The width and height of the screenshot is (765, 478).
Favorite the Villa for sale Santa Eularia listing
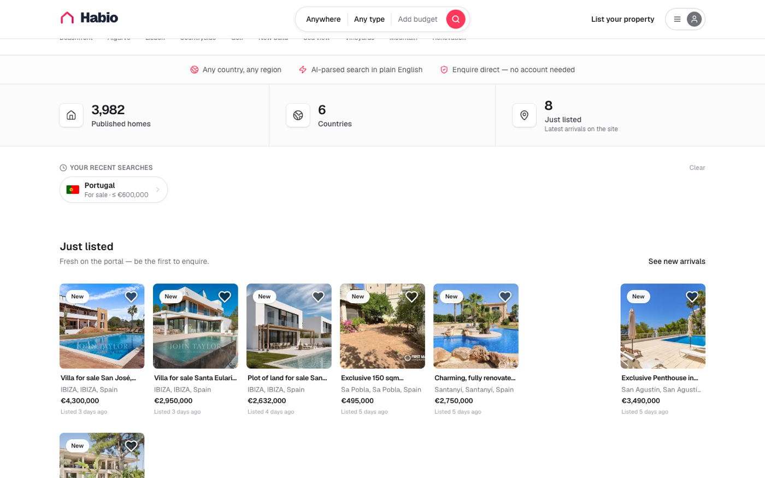point(225,297)
